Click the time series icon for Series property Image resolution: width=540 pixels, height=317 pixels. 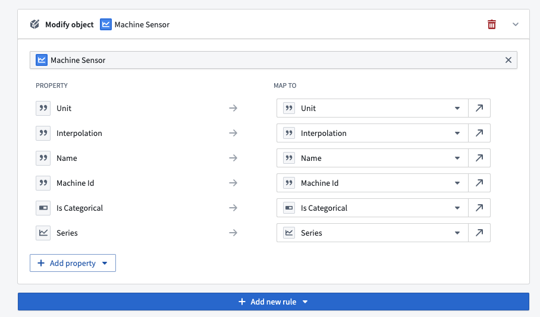pyautogui.click(x=43, y=233)
